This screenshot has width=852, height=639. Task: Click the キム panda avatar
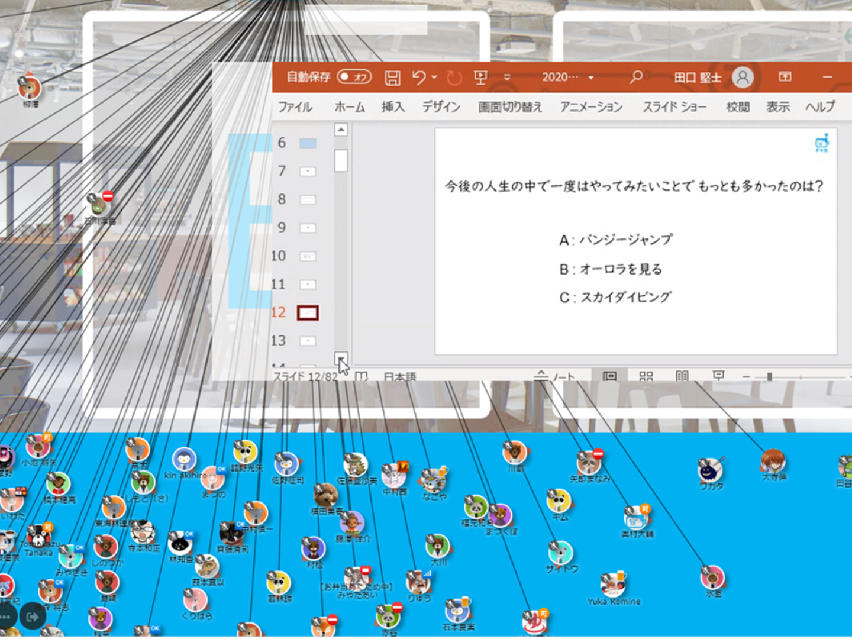[x=559, y=501]
